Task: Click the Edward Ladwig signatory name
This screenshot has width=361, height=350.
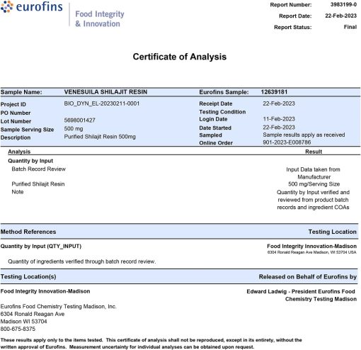Action: click(x=267, y=291)
